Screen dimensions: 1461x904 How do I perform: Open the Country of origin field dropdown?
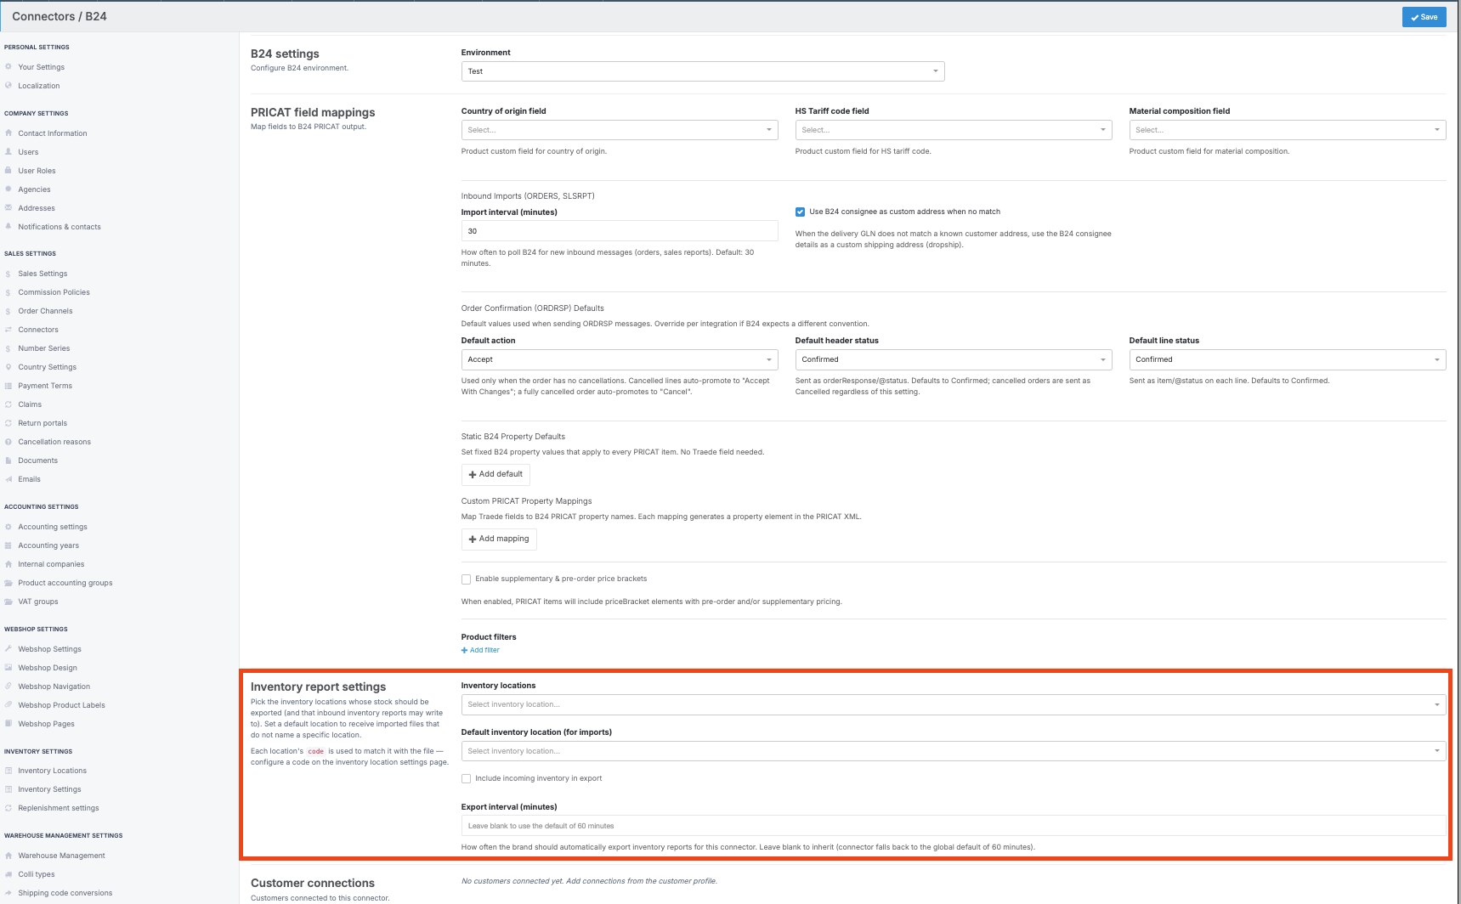pyautogui.click(x=620, y=130)
